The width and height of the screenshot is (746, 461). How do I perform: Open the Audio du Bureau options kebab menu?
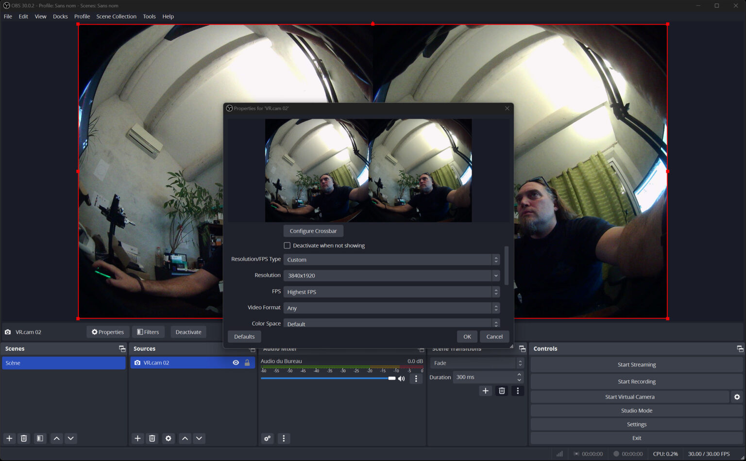(416, 379)
